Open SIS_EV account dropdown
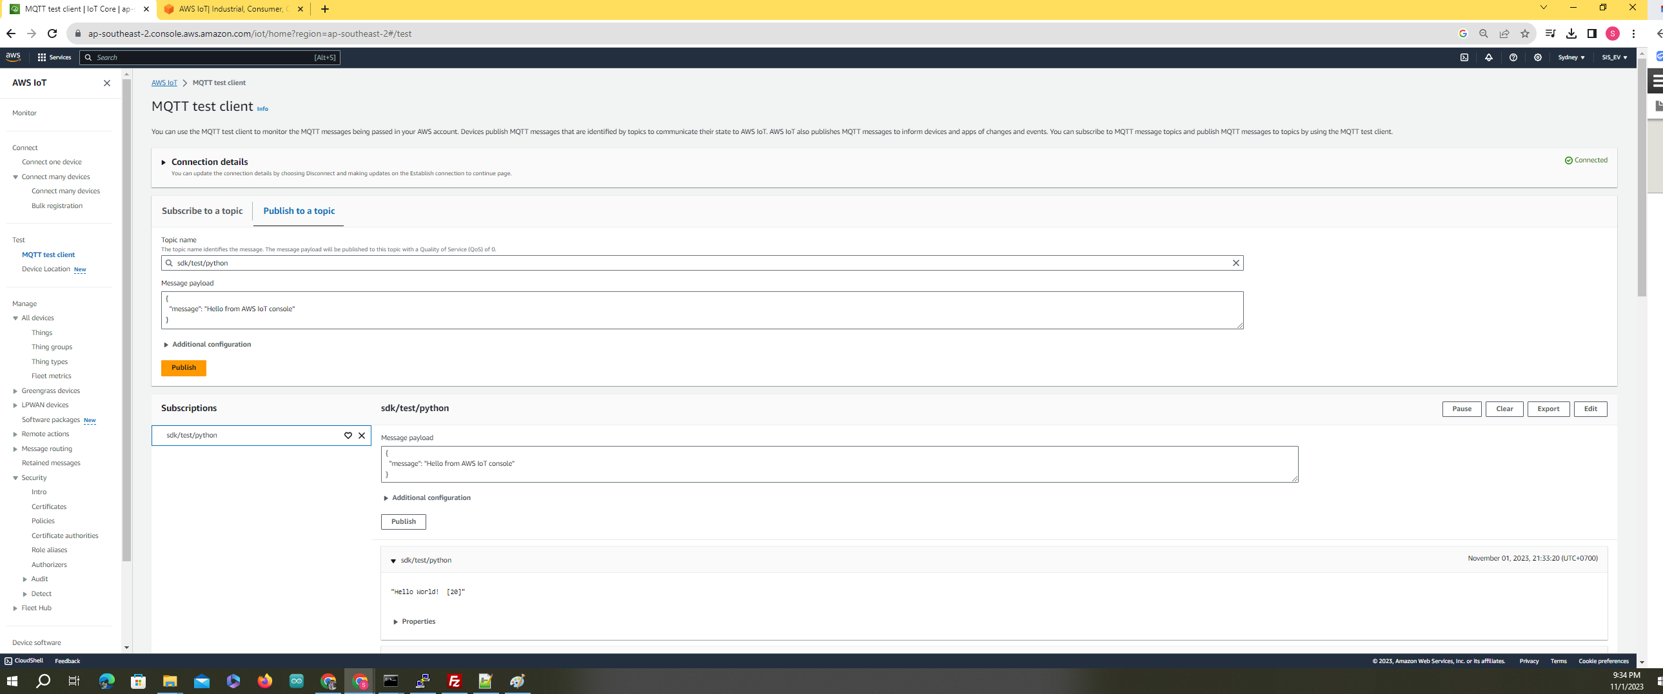The width and height of the screenshot is (1663, 694). click(x=1614, y=57)
